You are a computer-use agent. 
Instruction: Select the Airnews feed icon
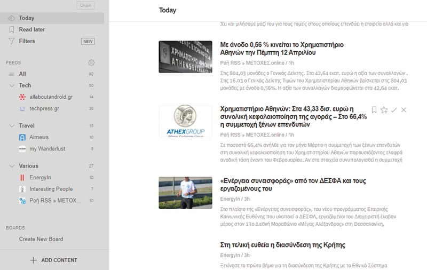pos(22,137)
